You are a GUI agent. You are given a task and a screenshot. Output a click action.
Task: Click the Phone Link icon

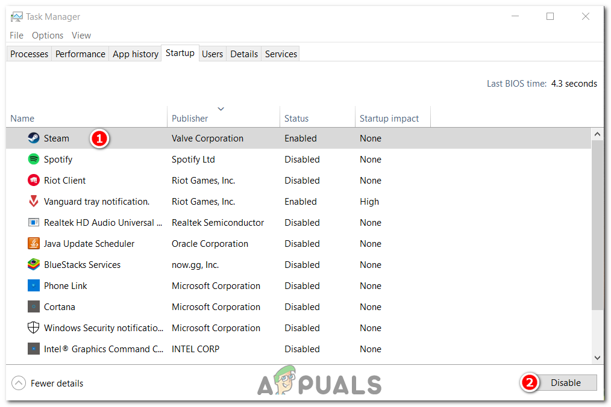tap(34, 285)
